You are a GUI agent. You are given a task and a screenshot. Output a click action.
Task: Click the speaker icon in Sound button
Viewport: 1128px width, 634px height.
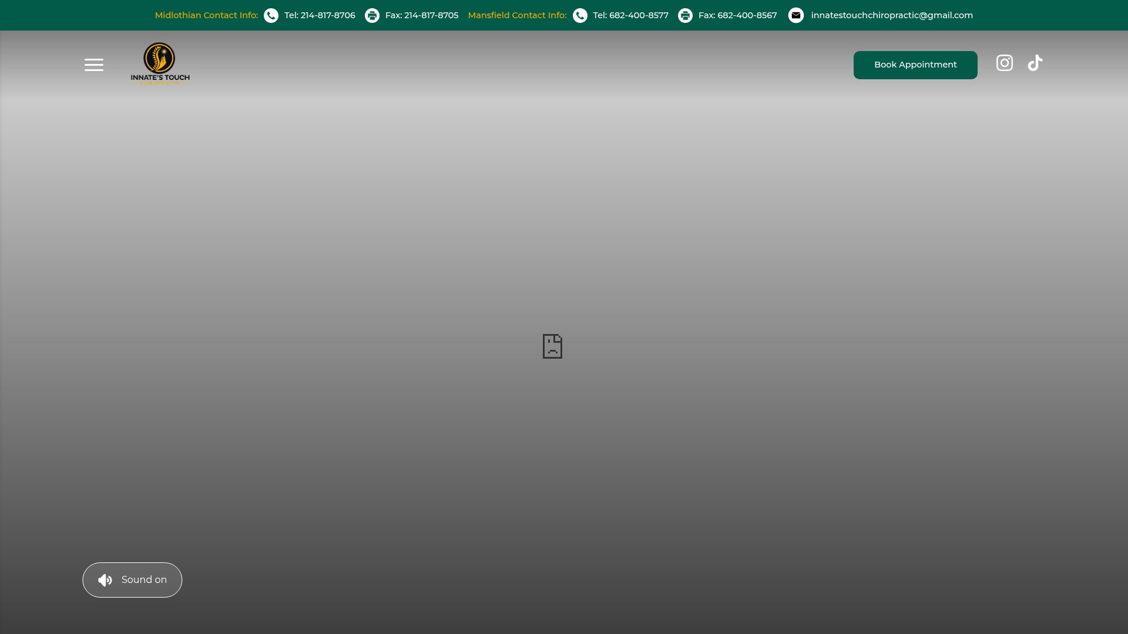pos(105,580)
